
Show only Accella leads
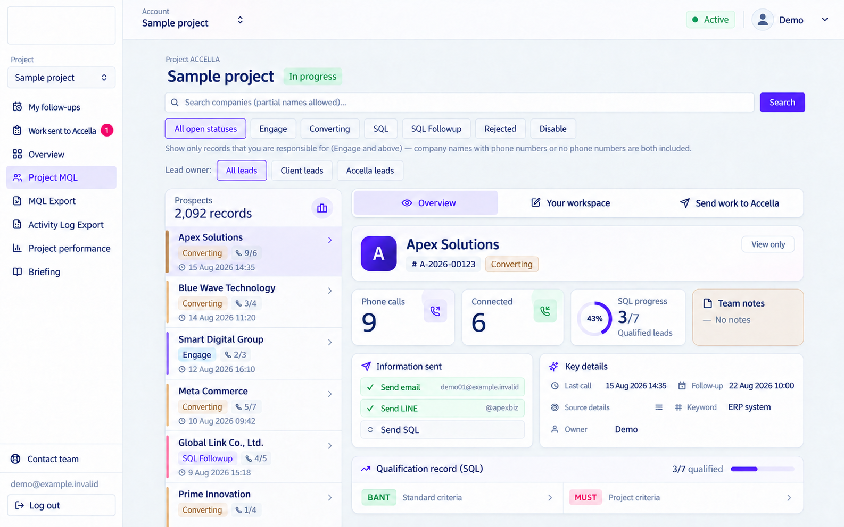[370, 171]
